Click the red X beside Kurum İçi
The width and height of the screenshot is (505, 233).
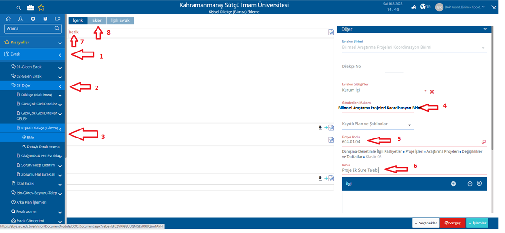click(x=432, y=92)
